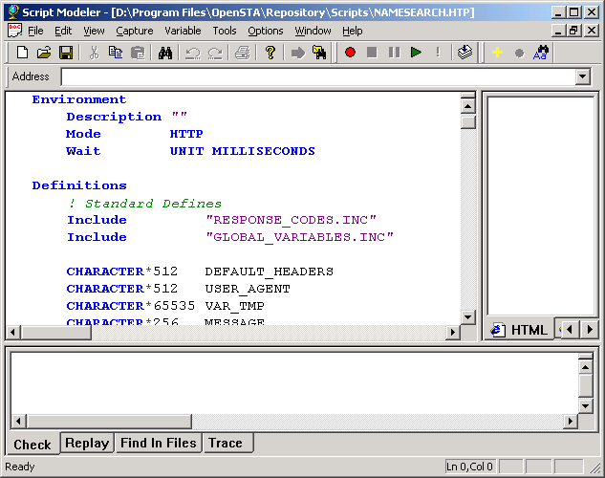Switch to the Replay tab
This screenshot has height=478, width=605.
(87, 443)
